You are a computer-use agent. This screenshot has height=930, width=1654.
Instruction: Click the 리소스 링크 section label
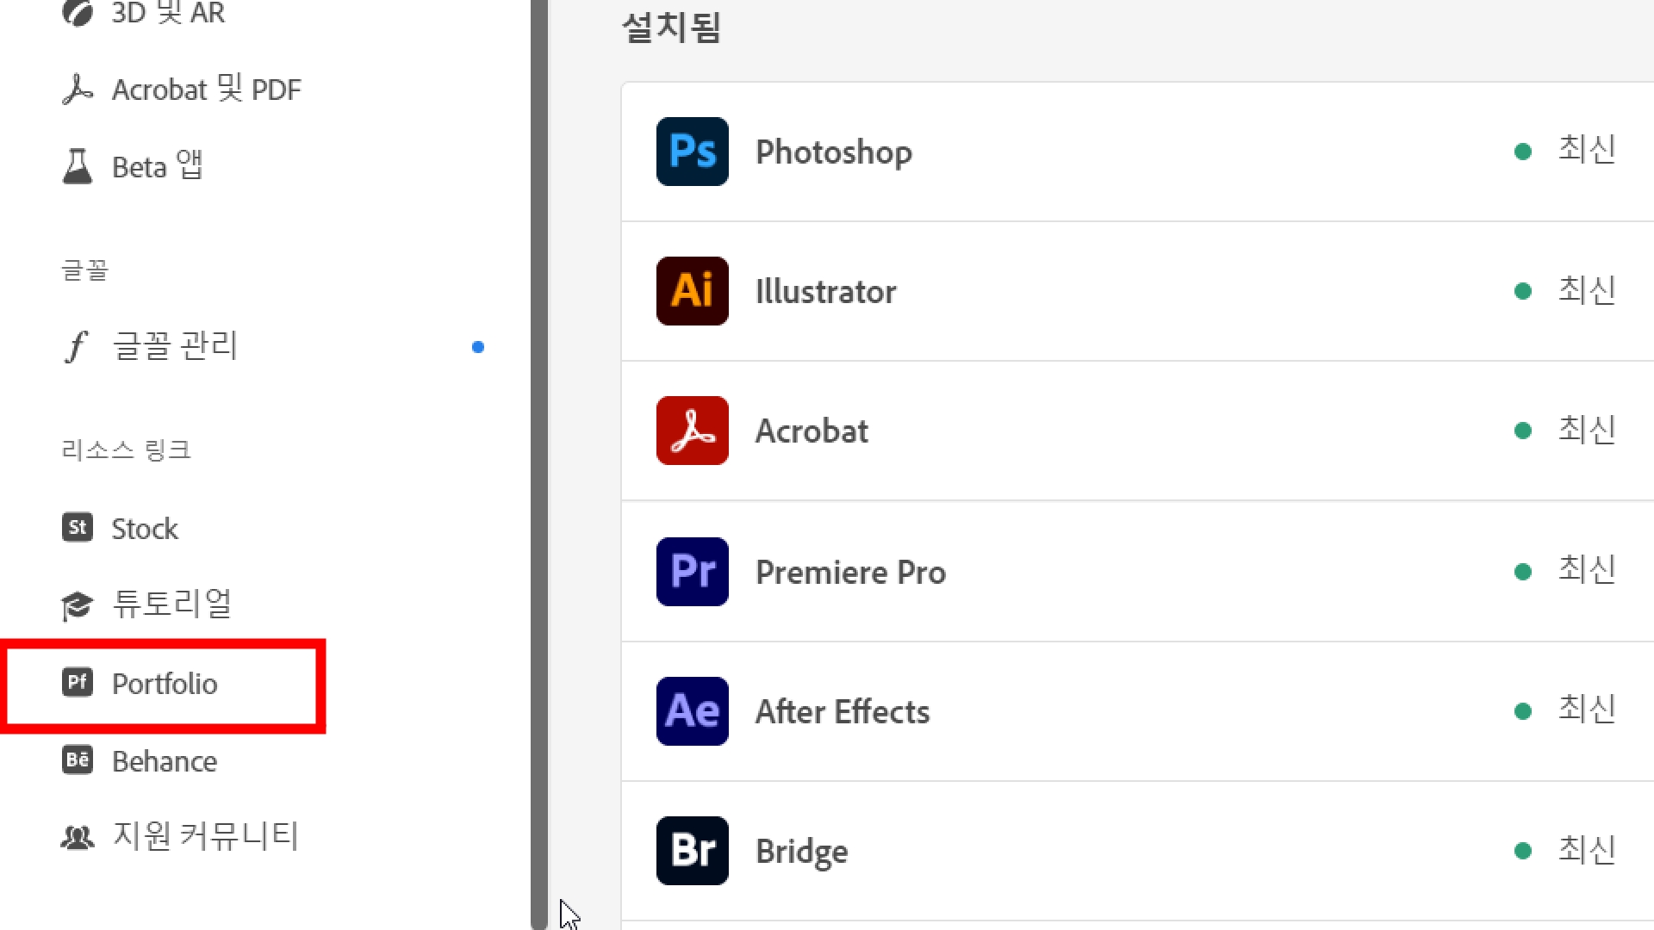126,449
